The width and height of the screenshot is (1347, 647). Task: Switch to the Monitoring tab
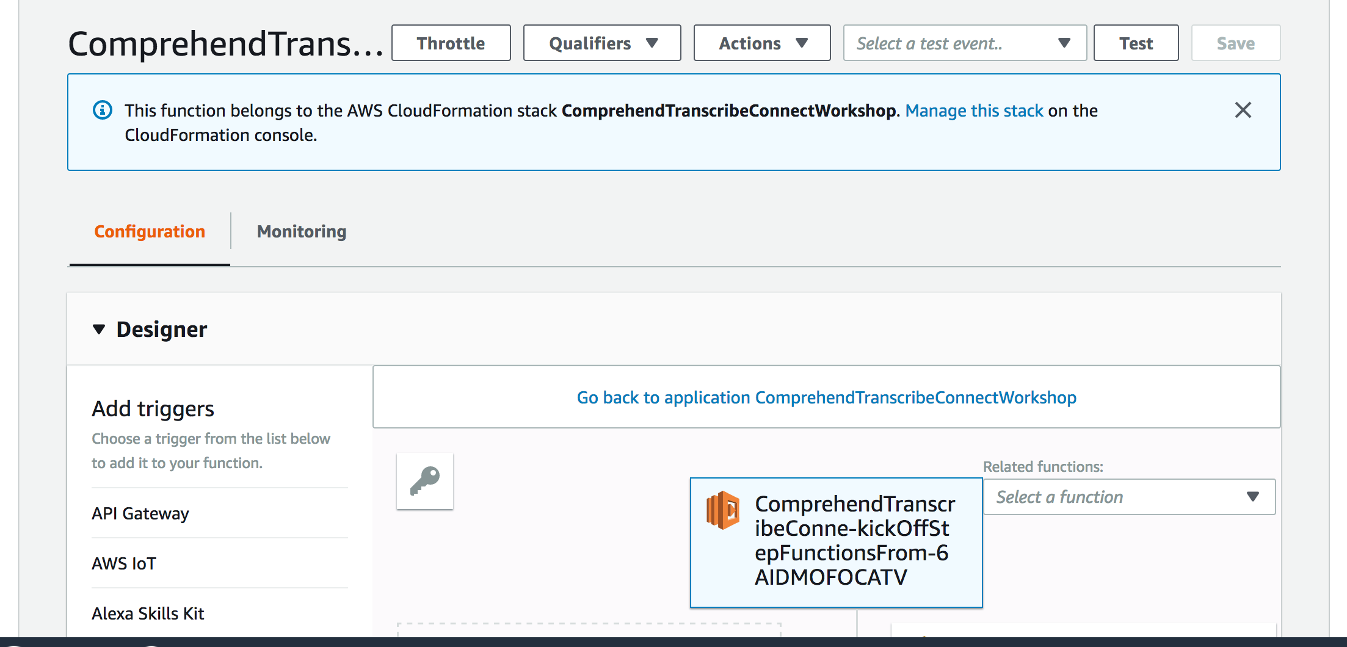(302, 231)
